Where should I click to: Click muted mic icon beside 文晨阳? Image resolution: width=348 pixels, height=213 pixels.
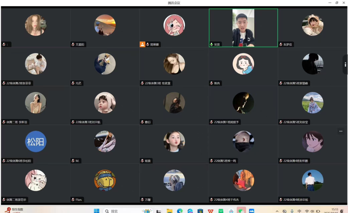click(x=73, y=44)
